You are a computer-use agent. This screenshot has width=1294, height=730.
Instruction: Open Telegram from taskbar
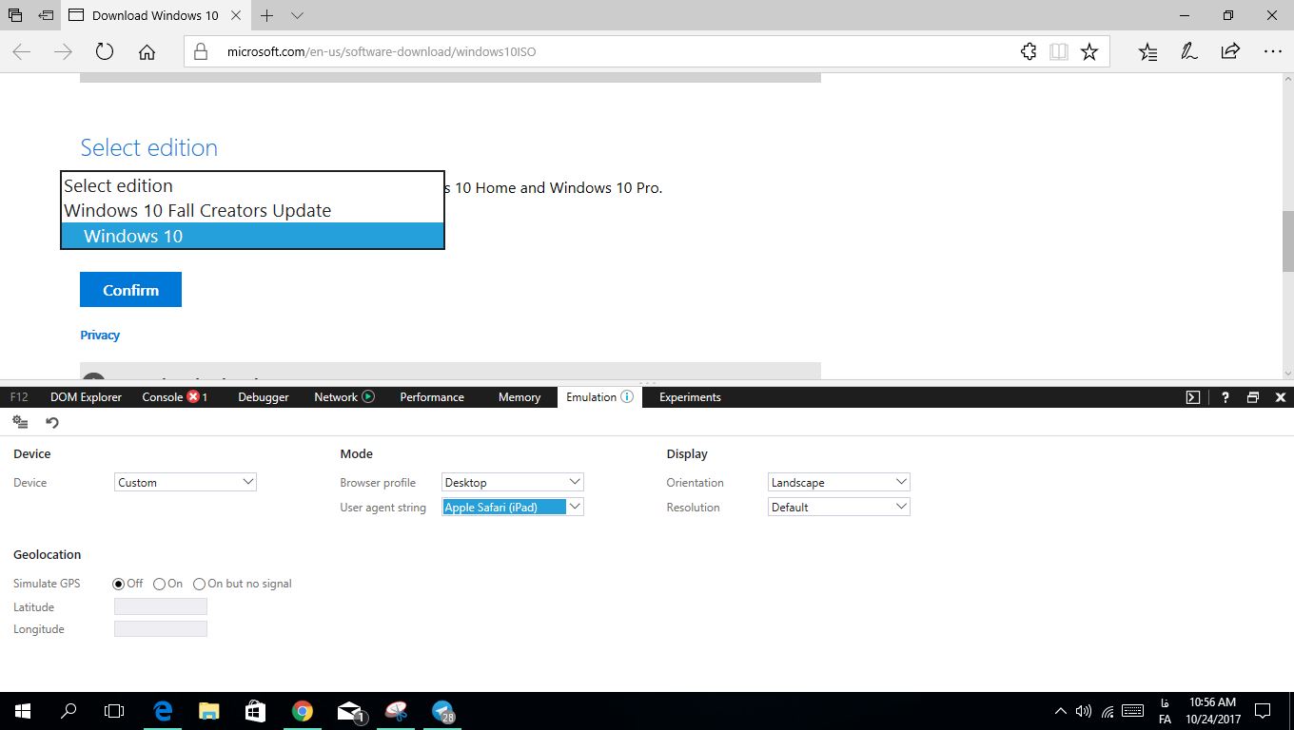click(442, 711)
